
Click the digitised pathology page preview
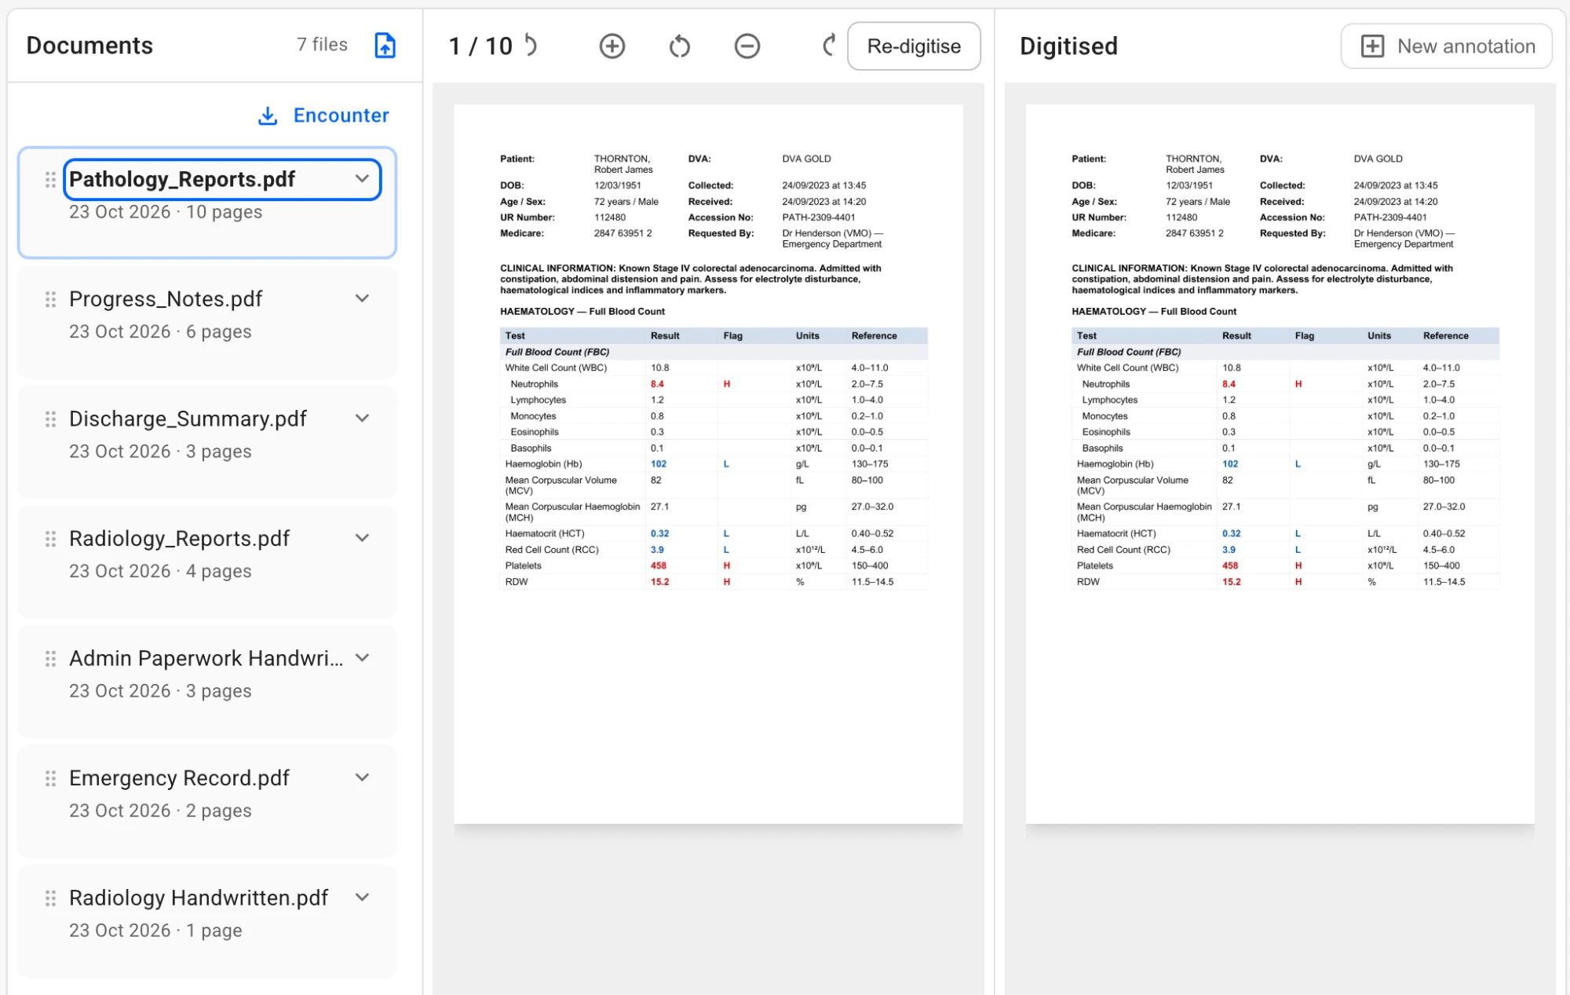(x=1280, y=464)
